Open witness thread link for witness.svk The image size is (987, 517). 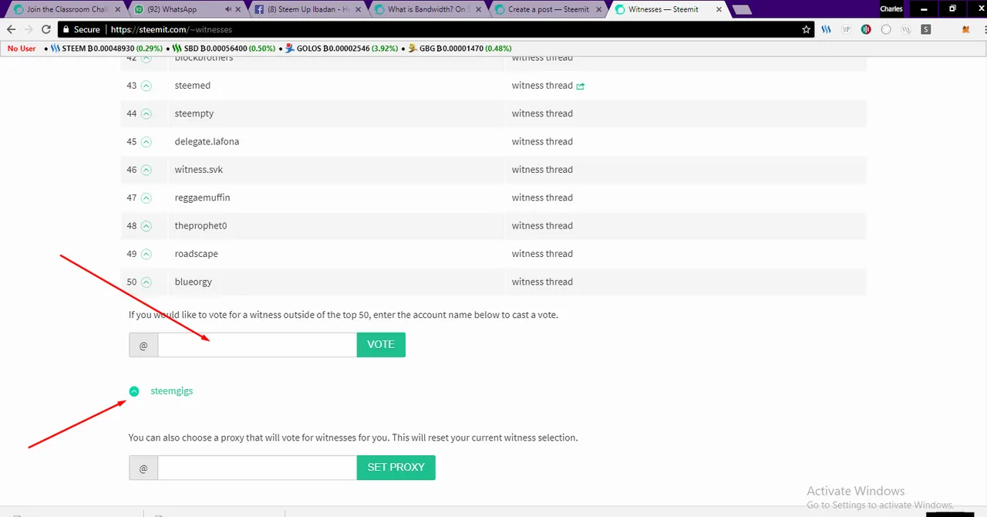542,170
